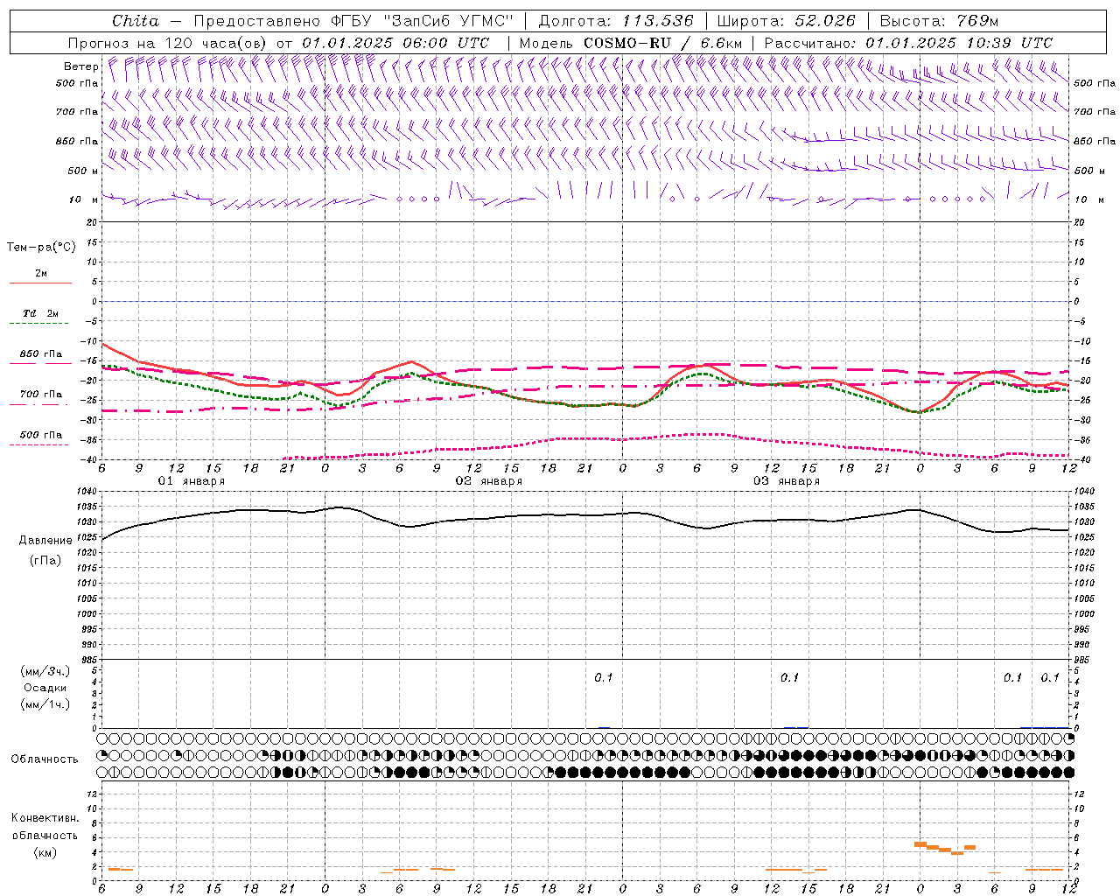This screenshot has height=896, width=1120.
Task: Click the "Облачность" cloud cover row label
Action: [x=45, y=759]
